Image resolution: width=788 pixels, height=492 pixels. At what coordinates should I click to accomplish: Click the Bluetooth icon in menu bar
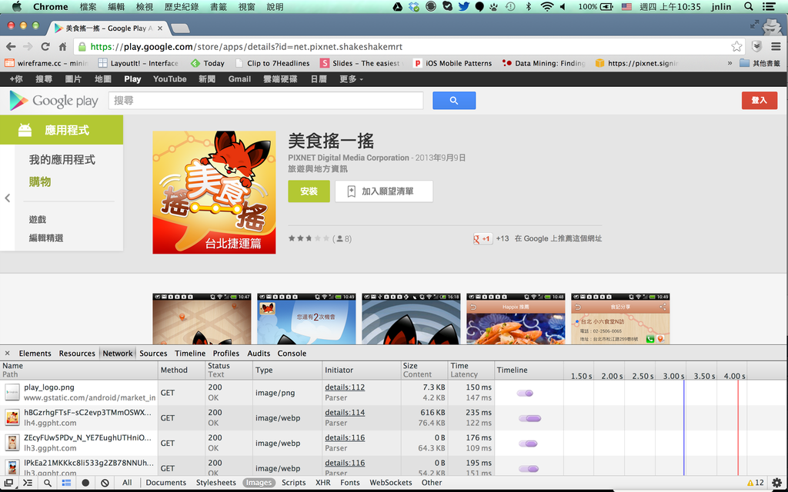point(528,6)
